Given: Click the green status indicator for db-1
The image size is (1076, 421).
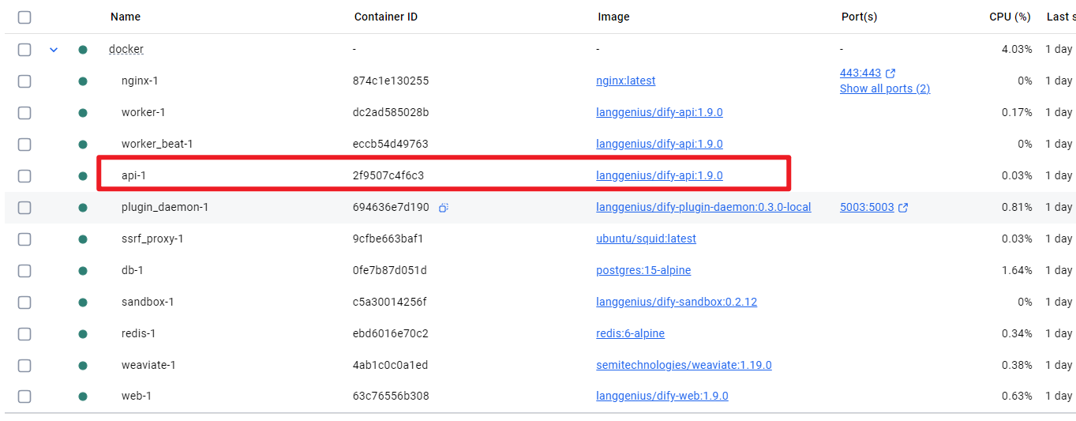Looking at the screenshot, I should point(83,271).
